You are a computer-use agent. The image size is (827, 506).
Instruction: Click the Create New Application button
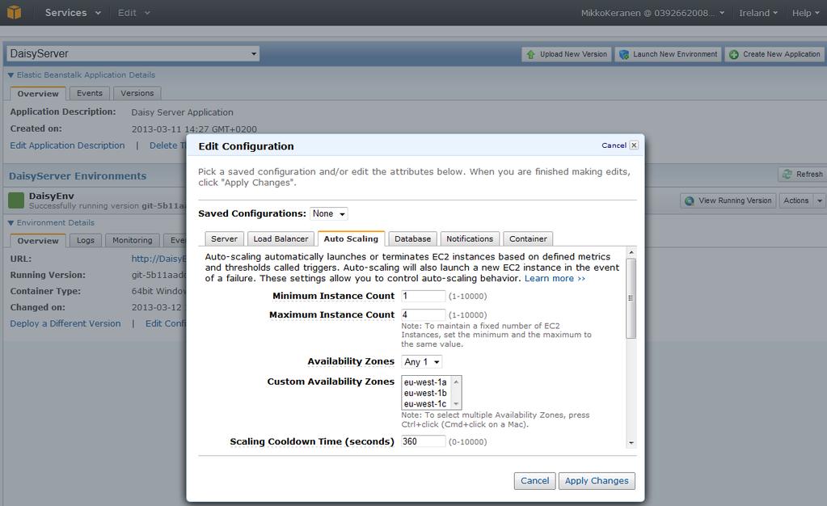tap(774, 54)
